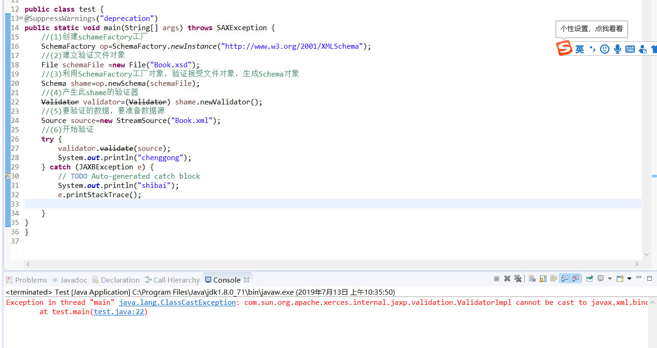Screen dimensions: 657x348
Task: Click the highlighted empty line 33
Action: pos(333,204)
